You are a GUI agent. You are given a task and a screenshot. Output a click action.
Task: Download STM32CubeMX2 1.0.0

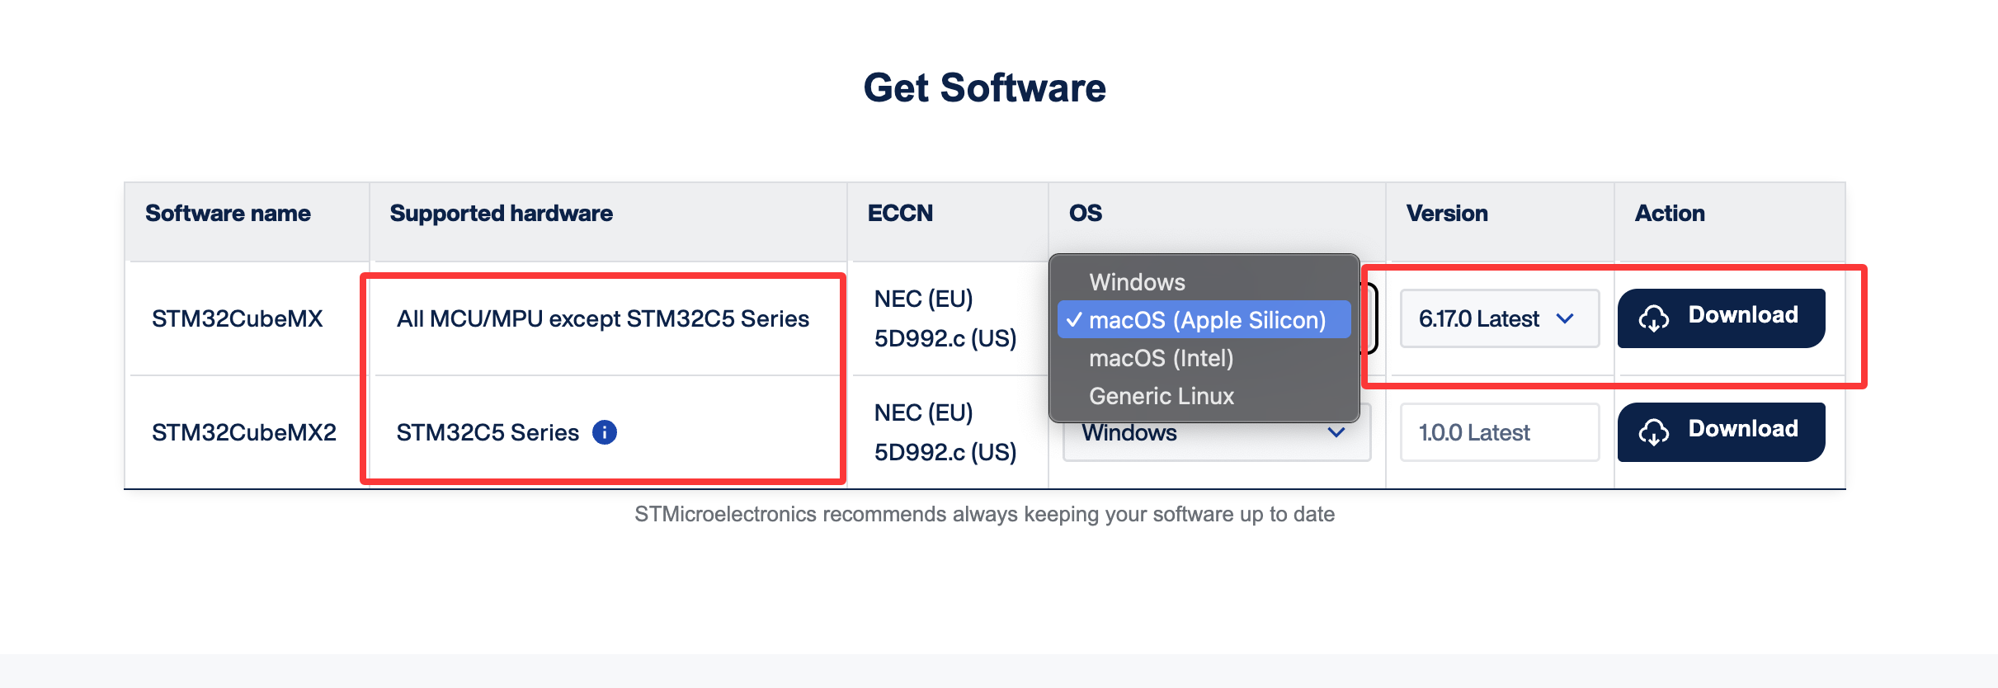(x=1721, y=432)
